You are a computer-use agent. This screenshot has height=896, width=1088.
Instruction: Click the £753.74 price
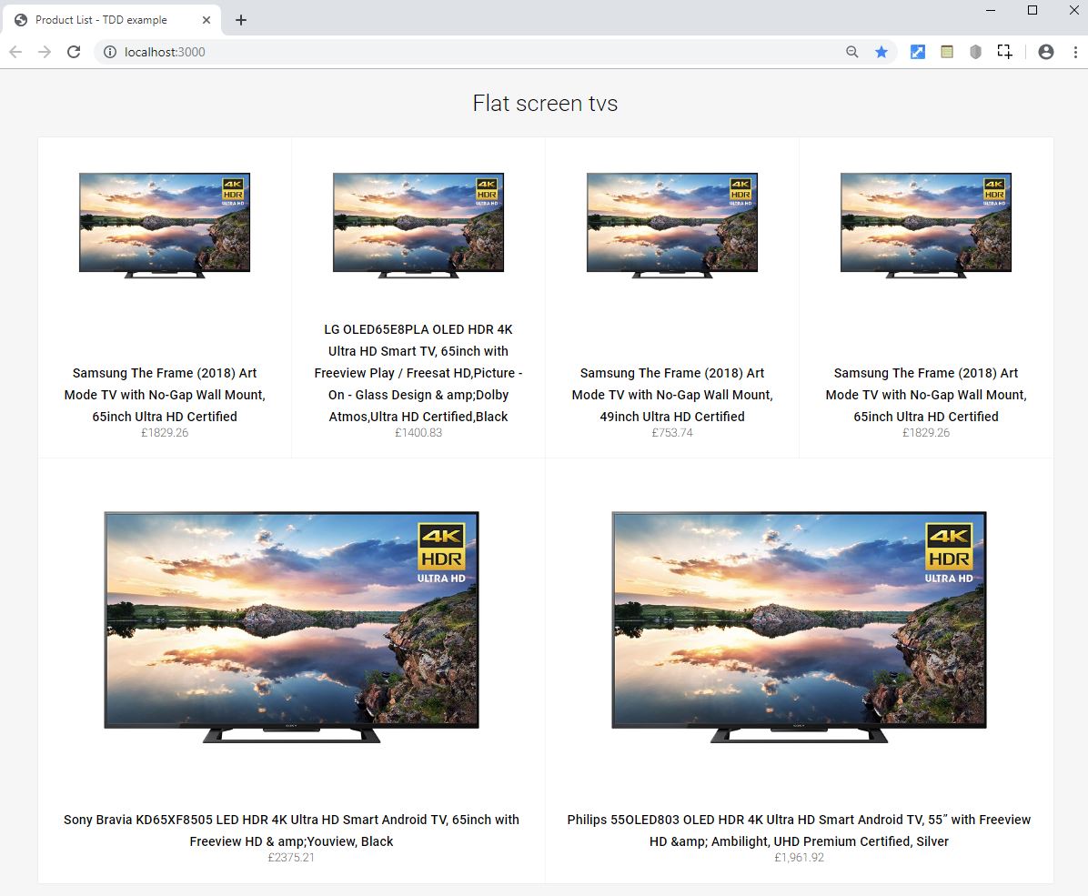672,432
